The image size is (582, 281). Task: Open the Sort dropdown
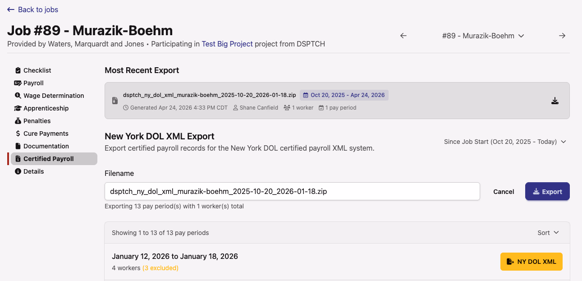(x=548, y=233)
